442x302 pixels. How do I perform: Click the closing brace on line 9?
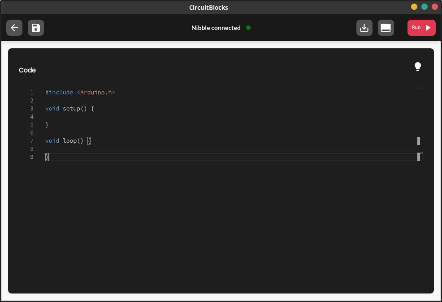point(47,157)
